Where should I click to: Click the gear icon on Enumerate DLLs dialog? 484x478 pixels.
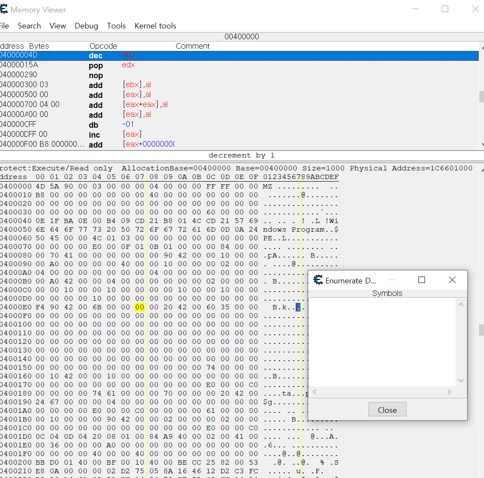pyautogui.click(x=319, y=280)
